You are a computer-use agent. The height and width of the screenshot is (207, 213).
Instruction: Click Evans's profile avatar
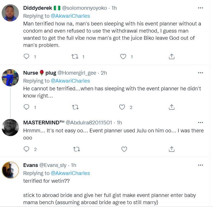(x=10, y=170)
